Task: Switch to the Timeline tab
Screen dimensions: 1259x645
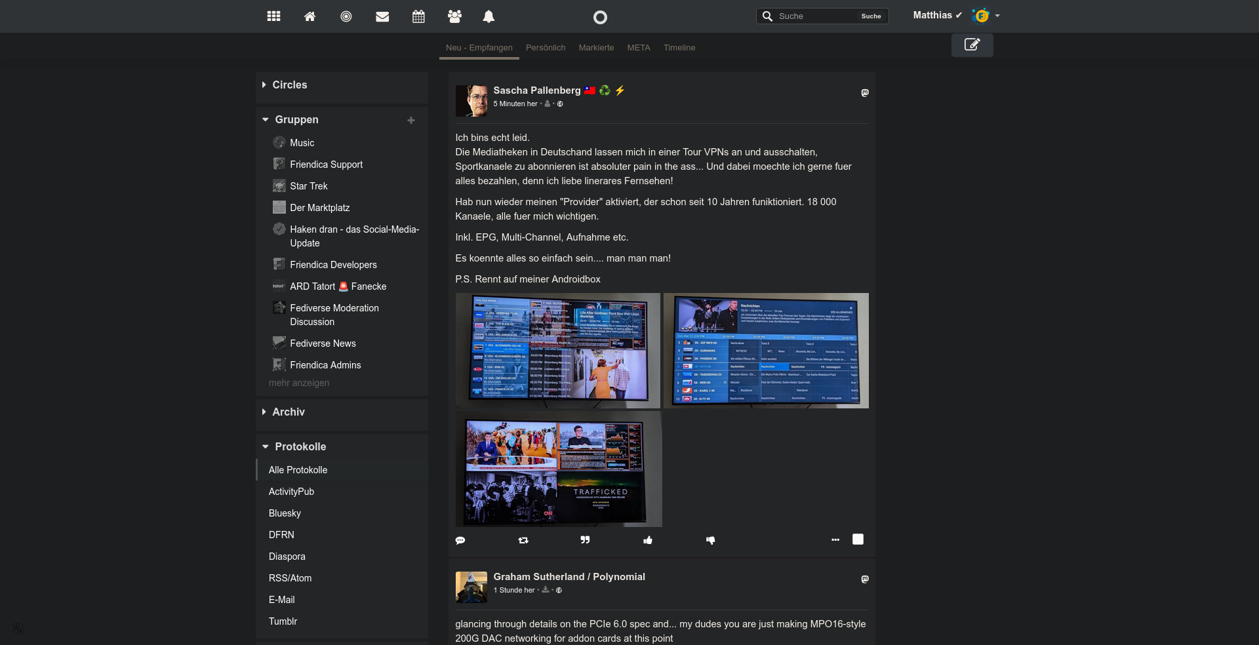Action: 679,48
